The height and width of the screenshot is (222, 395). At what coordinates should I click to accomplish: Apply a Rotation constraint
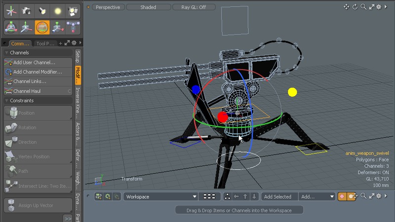click(38, 128)
